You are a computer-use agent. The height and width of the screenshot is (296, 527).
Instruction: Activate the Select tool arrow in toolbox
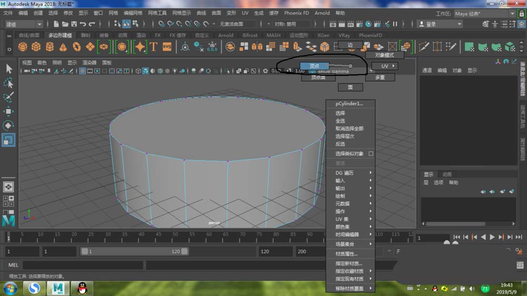[9, 68]
